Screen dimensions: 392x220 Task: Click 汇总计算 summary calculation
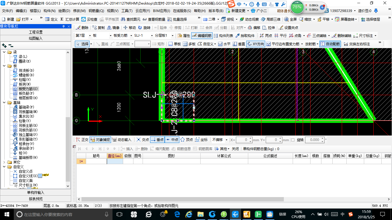[70, 19]
